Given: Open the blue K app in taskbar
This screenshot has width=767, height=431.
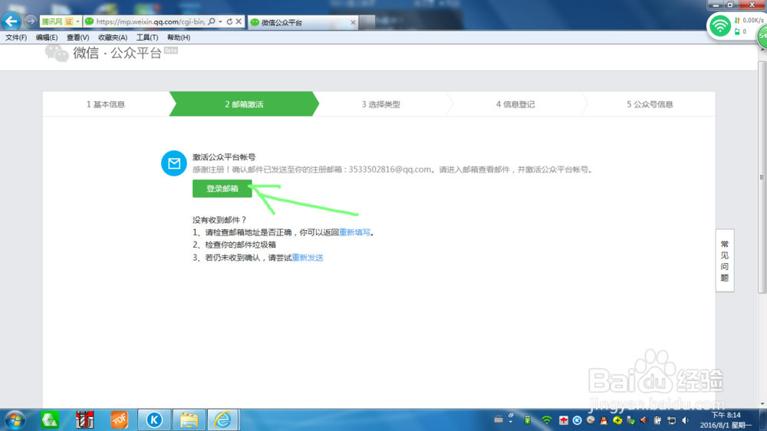Looking at the screenshot, I should click(154, 419).
